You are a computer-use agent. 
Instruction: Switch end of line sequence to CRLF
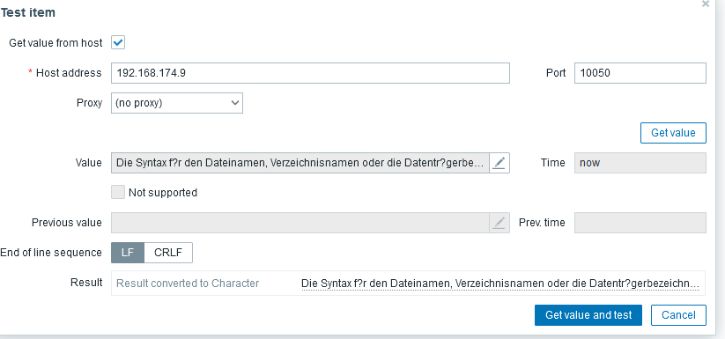tap(168, 253)
